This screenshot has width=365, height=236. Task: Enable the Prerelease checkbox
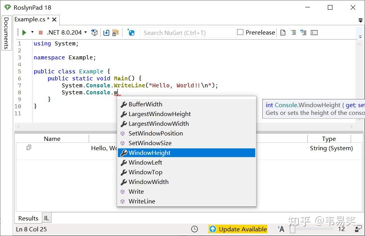point(240,32)
